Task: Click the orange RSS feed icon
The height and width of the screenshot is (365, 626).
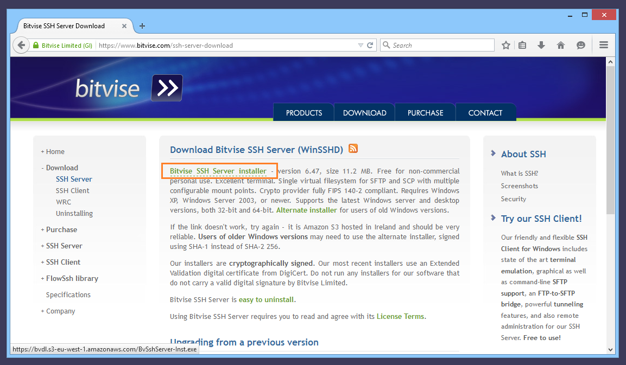Action: 353,149
